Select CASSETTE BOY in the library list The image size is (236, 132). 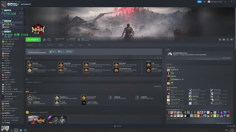(x=12, y=39)
